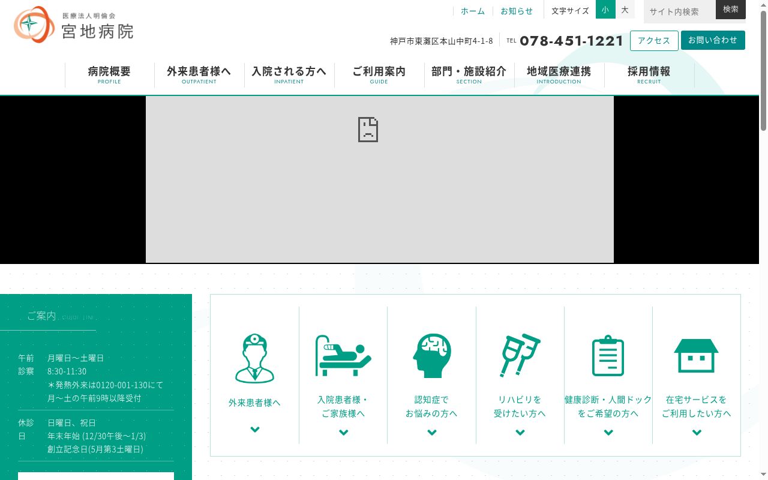Click the crutches rehabilitation icon
Viewport: 768px width, 480px height.
[x=520, y=355]
